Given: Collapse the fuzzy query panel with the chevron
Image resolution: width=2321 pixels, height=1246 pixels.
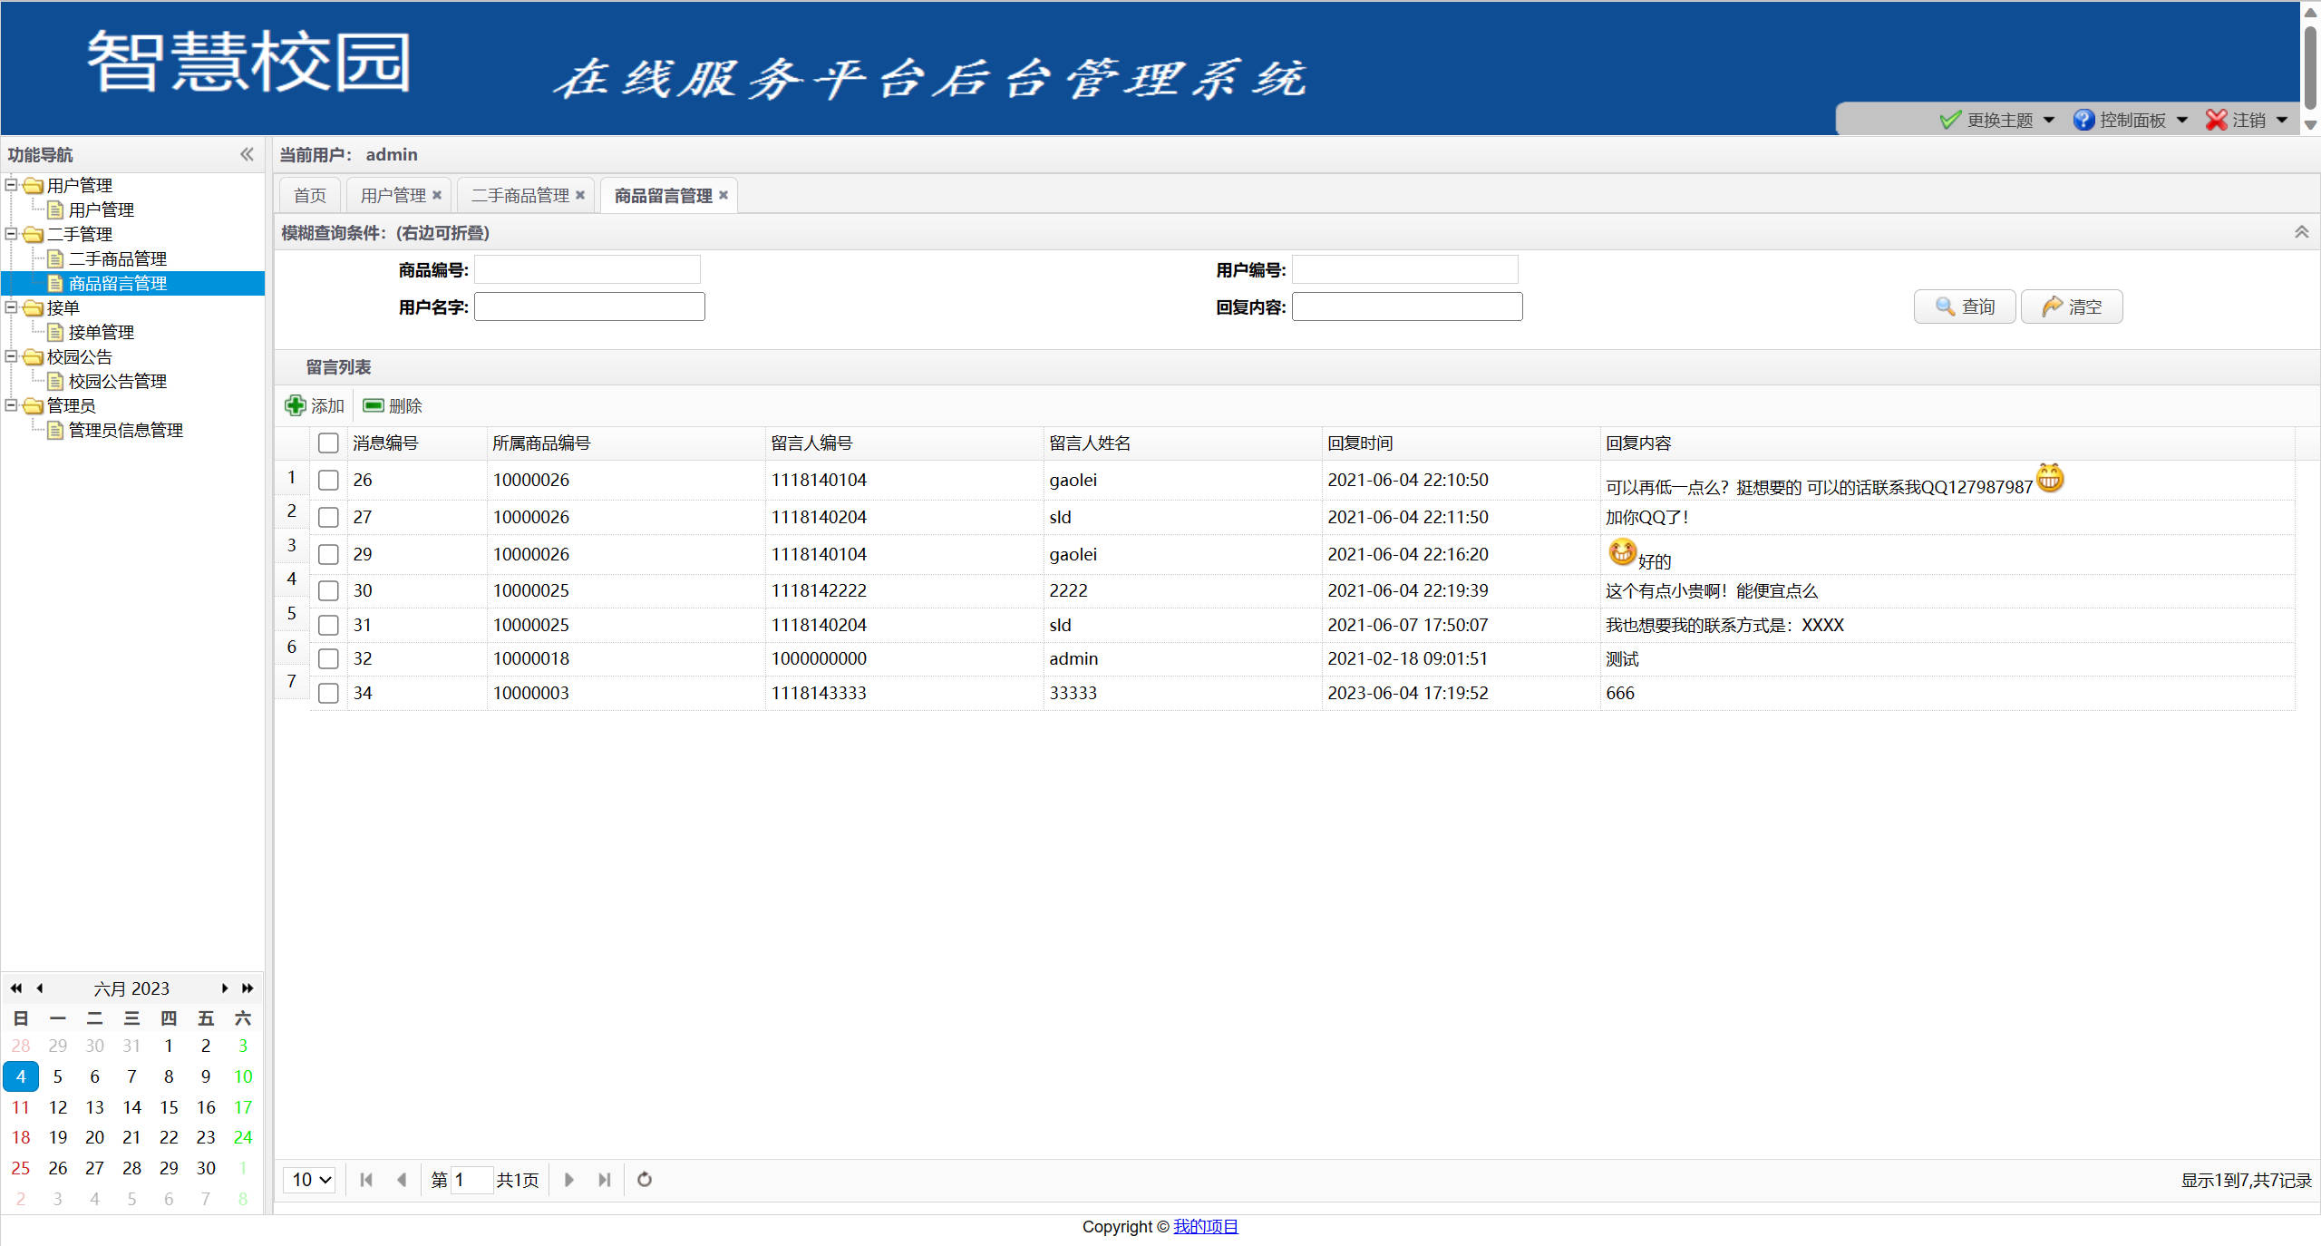Looking at the screenshot, I should point(2302,232).
